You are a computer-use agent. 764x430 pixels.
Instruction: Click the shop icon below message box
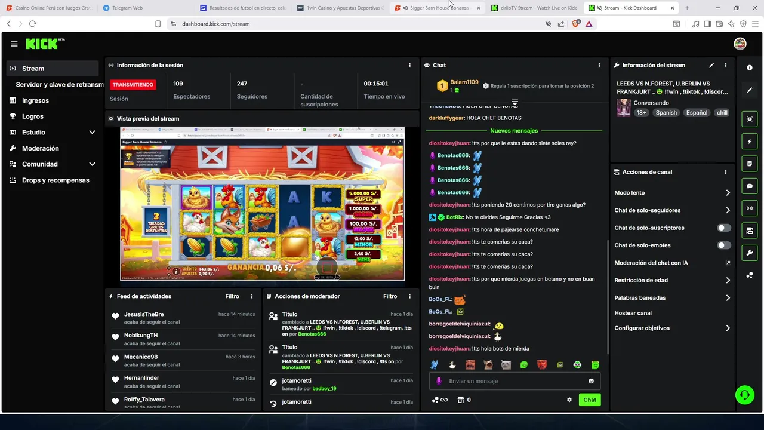click(x=460, y=400)
